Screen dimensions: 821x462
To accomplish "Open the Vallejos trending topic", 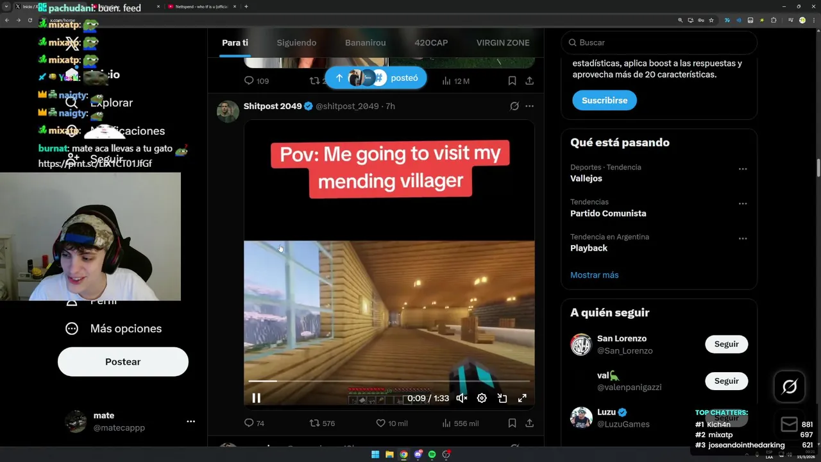I will coord(586,178).
